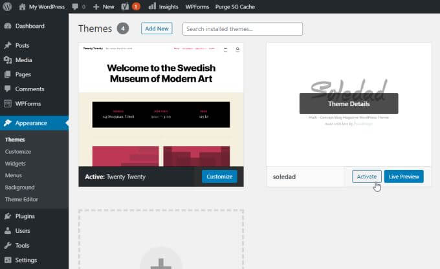Click the soledad theme name

[x=284, y=177]
